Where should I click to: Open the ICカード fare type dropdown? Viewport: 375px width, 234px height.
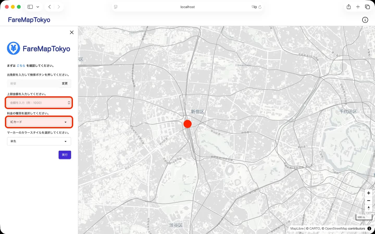(x=39, y=122)
